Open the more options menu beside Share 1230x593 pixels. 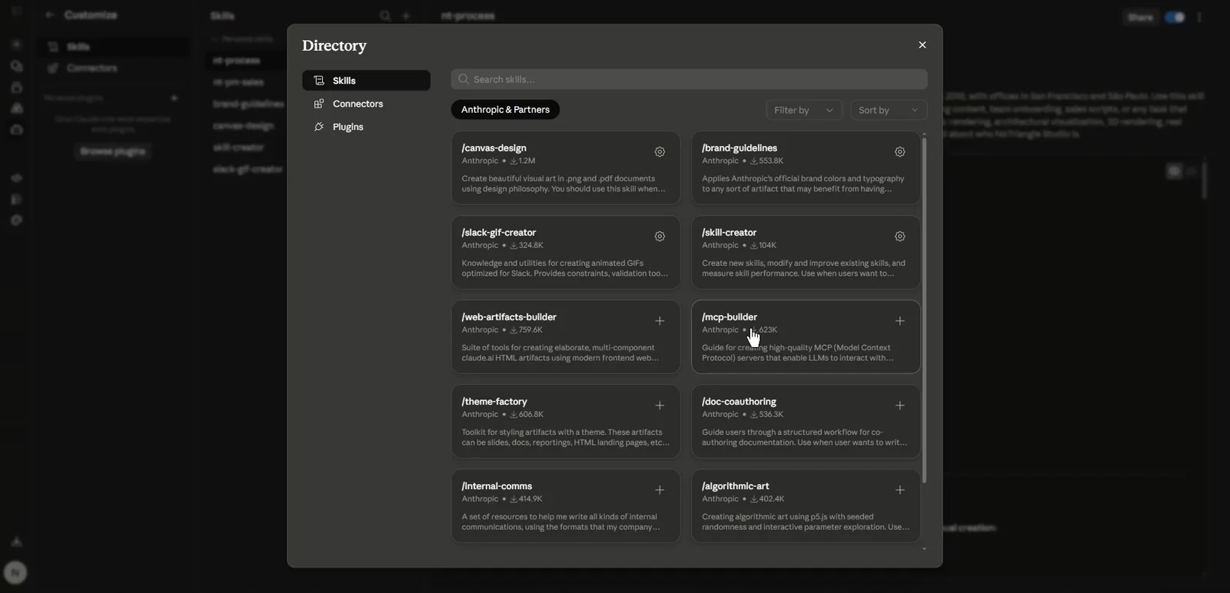point(1199,17)
